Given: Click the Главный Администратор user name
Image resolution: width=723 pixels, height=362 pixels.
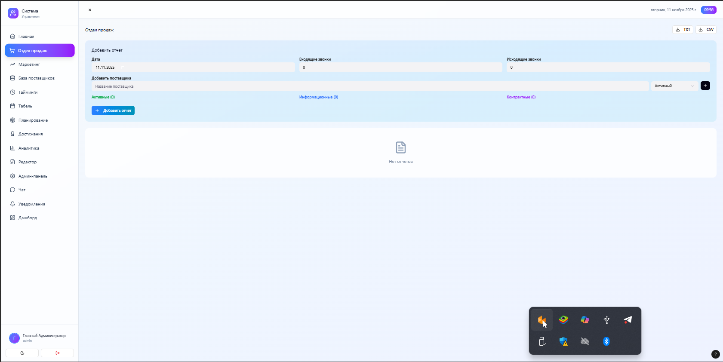Looking at the screenshot, I should [x=44, y=336].
